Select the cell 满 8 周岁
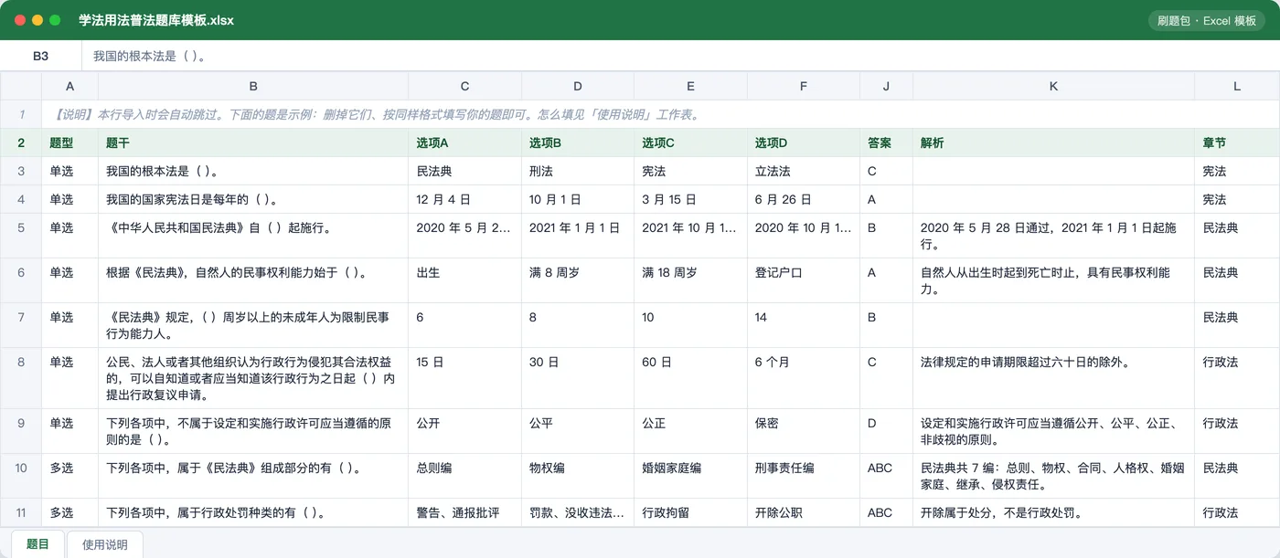This screenshot has width=1280, height=558. [x=578, y=280]
